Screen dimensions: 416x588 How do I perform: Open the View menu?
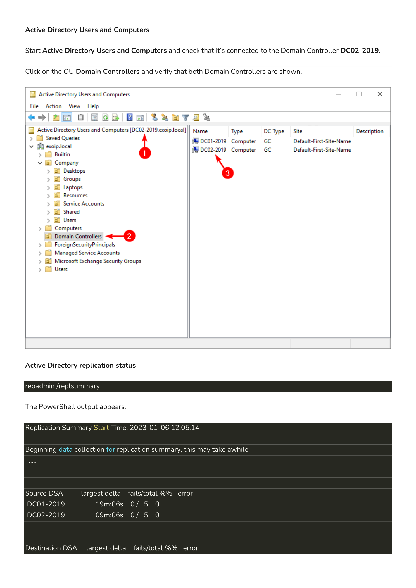(x=74, y=106)
